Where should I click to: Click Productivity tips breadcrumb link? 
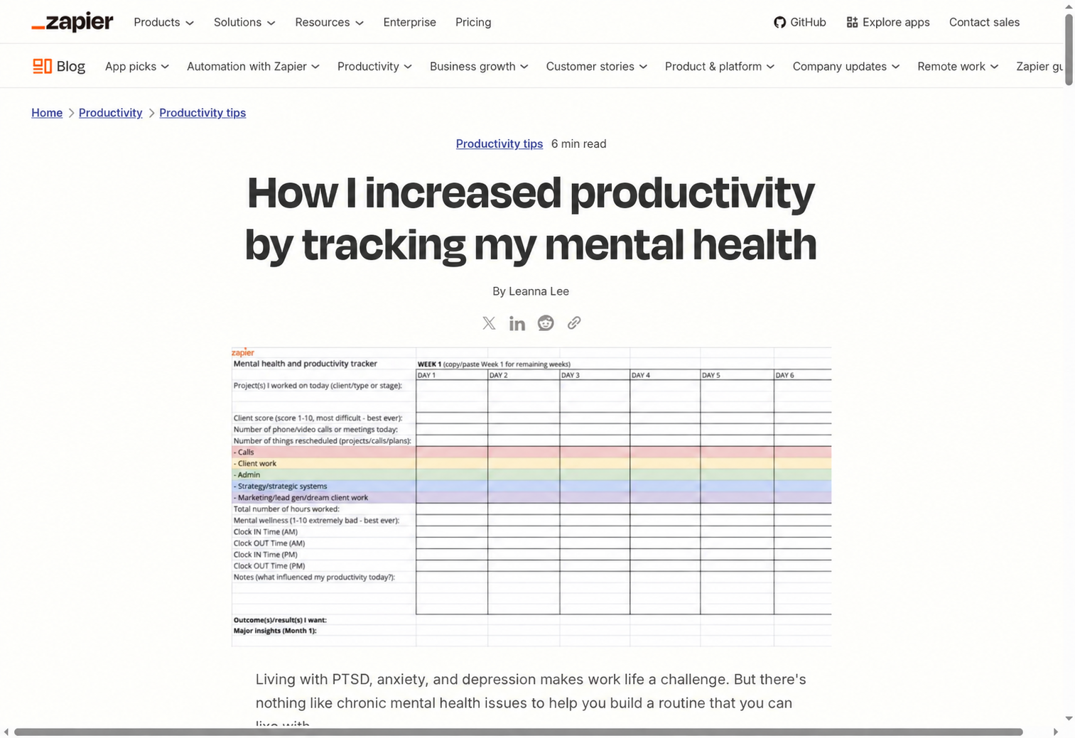(x=202, y=113)
